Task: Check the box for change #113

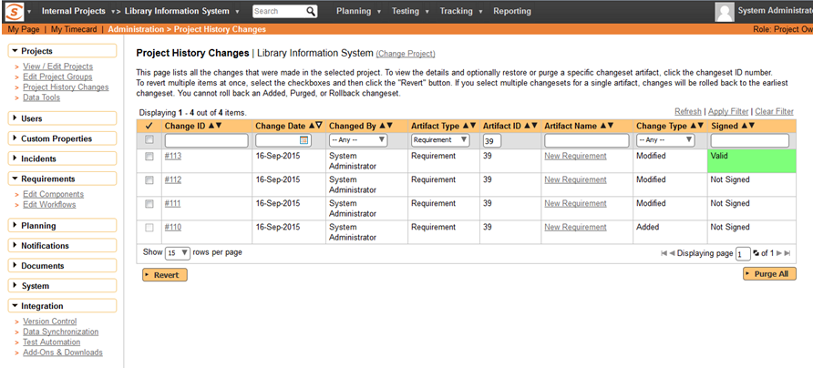Action: (149, 157)
